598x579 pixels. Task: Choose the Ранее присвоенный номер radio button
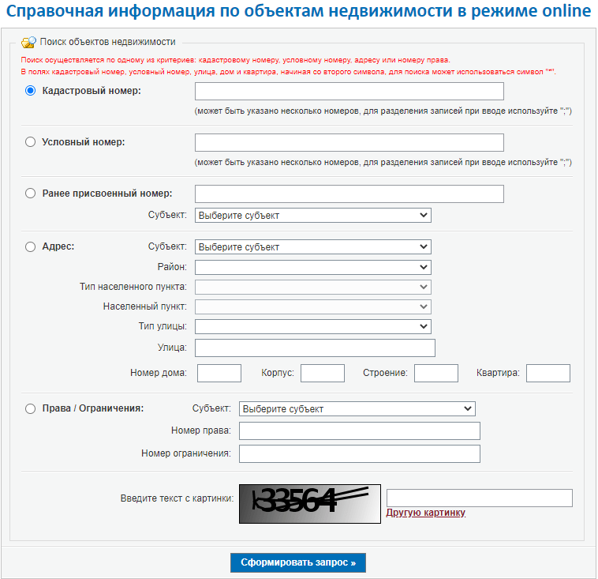coord(31,194)
